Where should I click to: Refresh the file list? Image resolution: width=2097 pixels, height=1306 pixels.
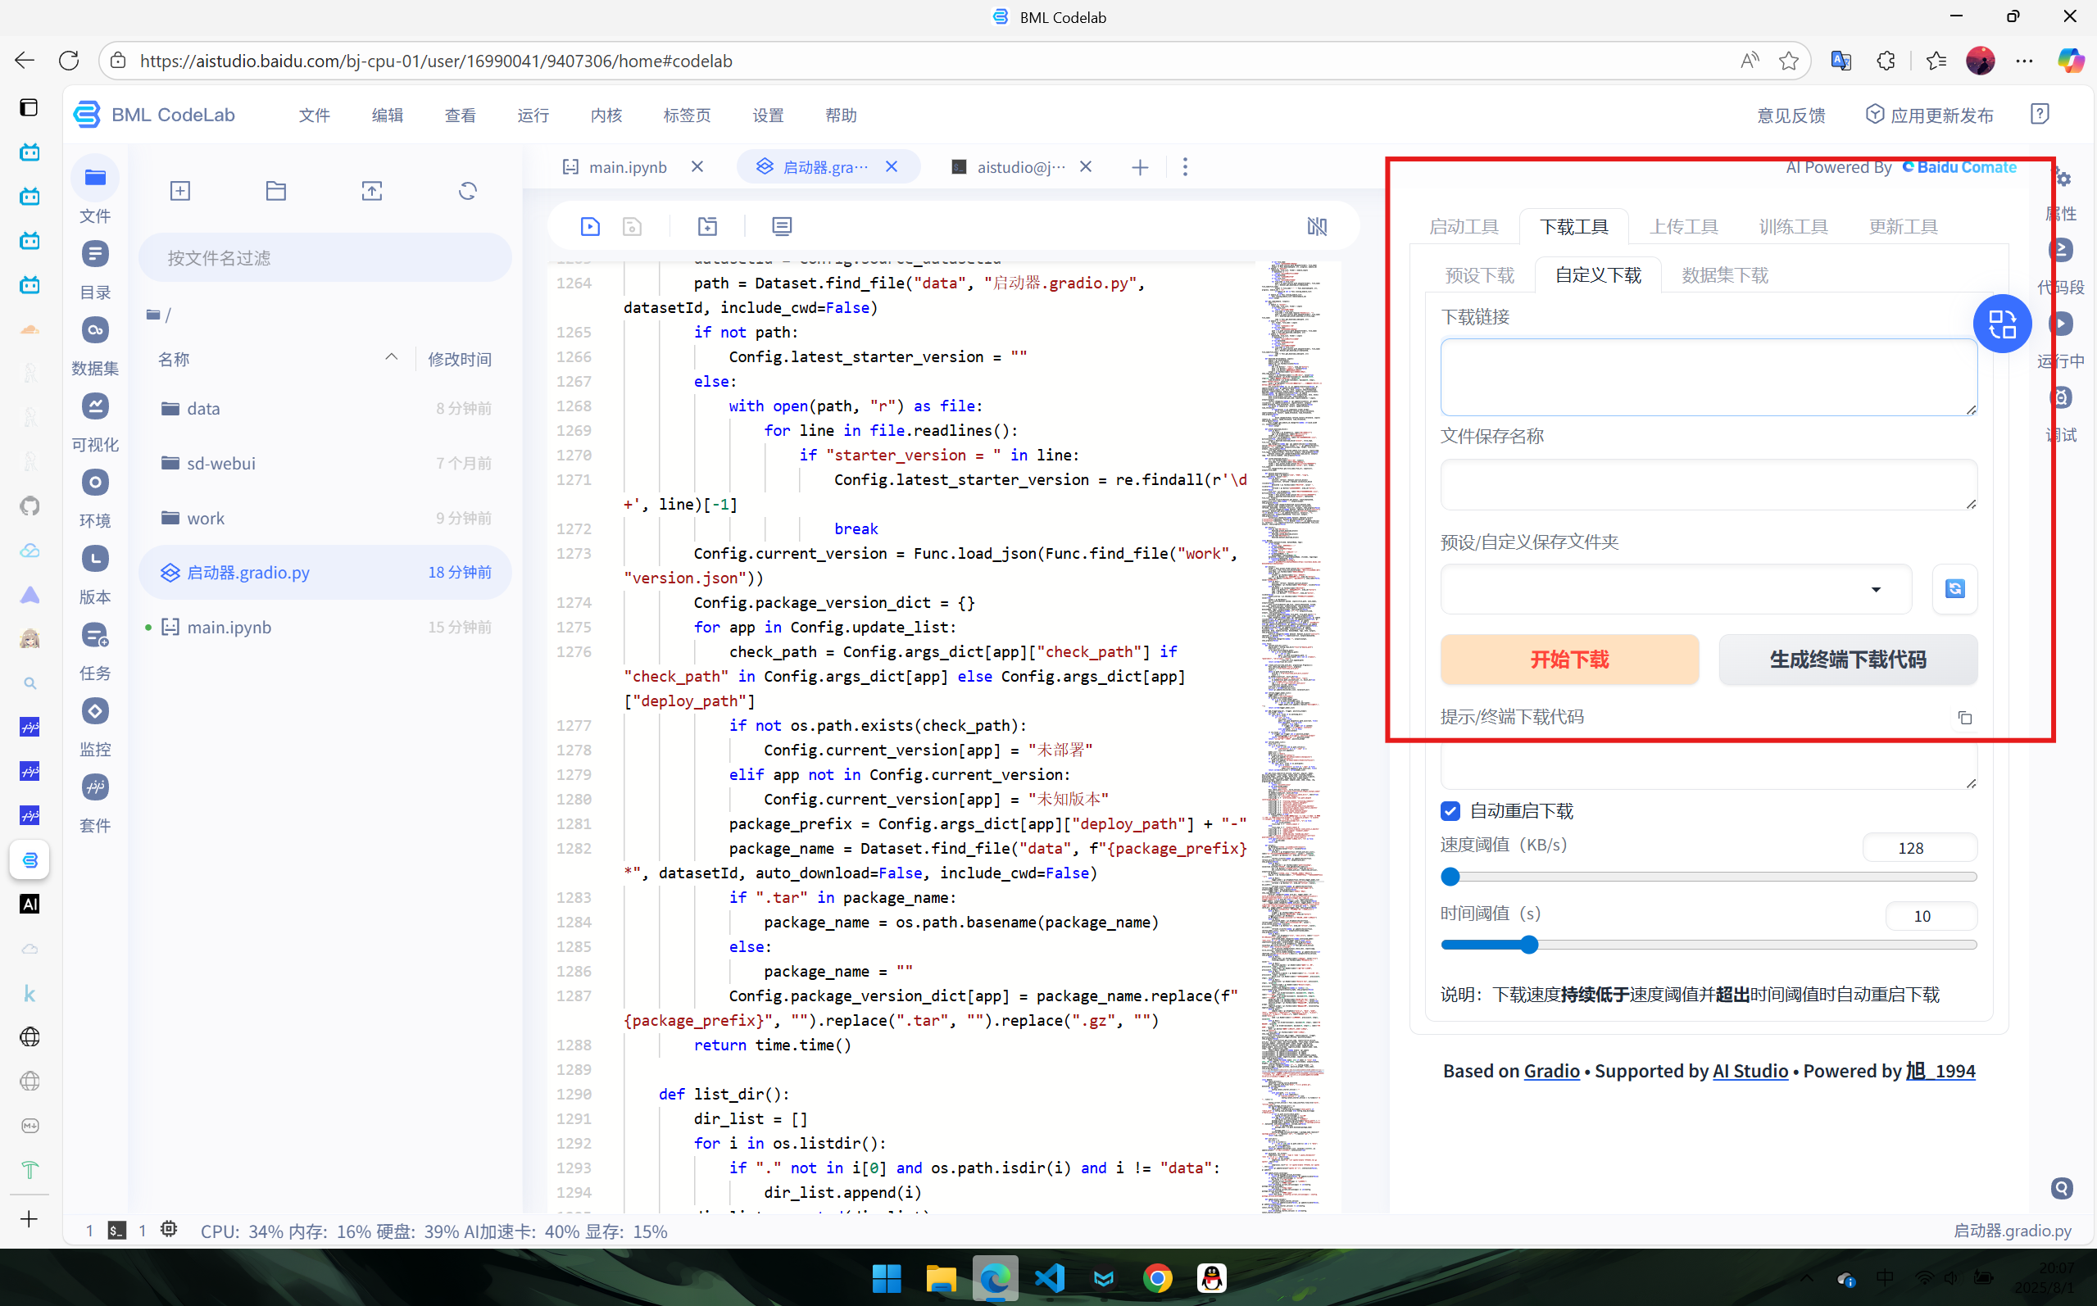pos(467,191)
